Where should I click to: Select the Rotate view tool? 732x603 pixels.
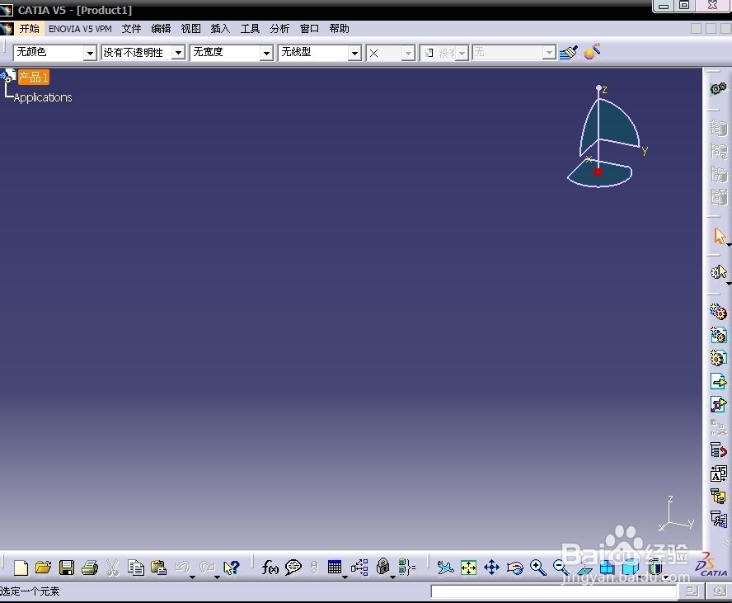click(515, 568)
